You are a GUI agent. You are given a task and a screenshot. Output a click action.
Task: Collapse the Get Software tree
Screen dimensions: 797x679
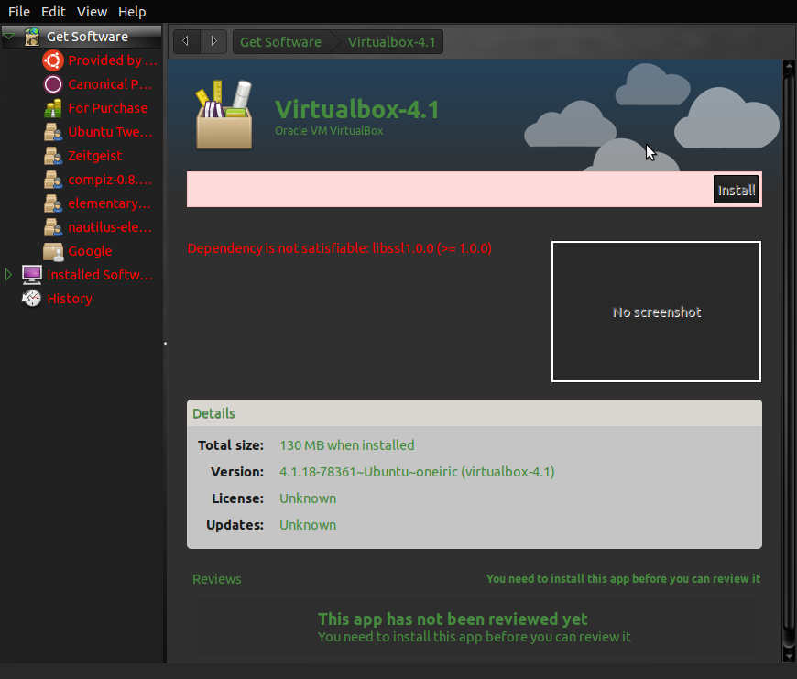click(8, 36)
